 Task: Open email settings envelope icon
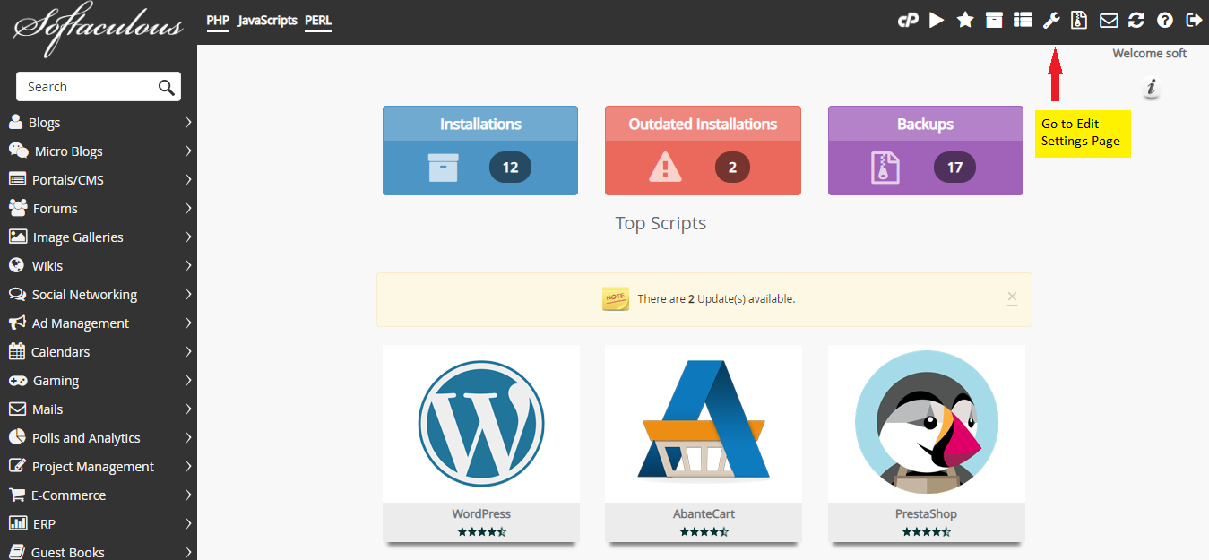tap(1109, 20)
